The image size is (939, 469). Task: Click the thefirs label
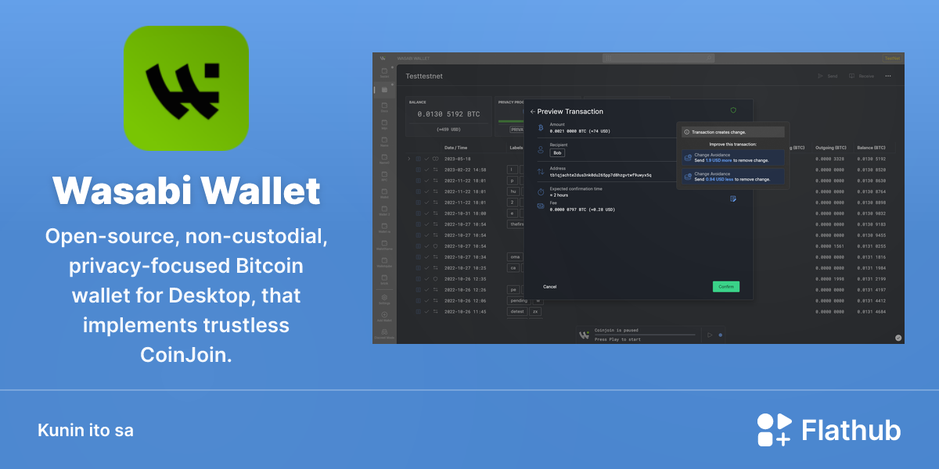[517, 224]
